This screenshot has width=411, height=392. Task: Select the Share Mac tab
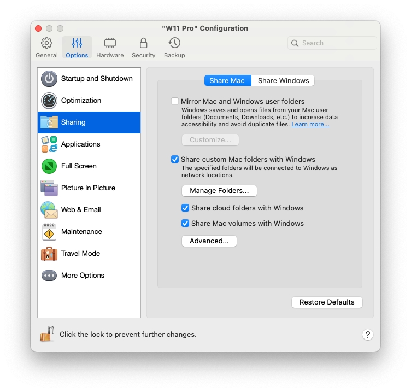tap(227, 80)
